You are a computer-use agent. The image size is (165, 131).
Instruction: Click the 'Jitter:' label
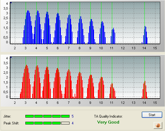(x=7, y=116)
